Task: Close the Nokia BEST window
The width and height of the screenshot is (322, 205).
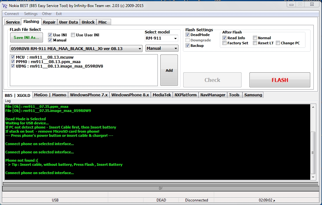Action: pyautogui.click(x=312, y=4)
